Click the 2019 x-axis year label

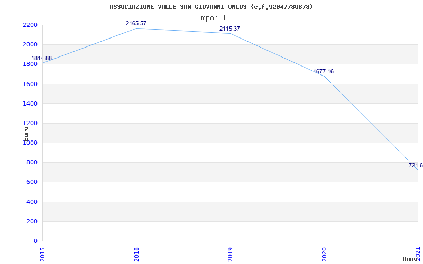[230, 254]
